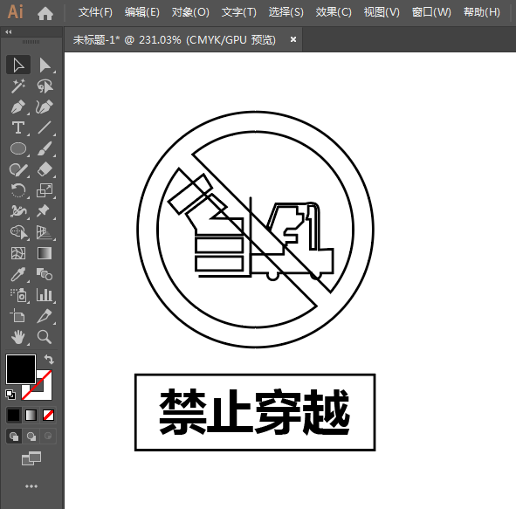Select the Curvature tool

(45, 107)
